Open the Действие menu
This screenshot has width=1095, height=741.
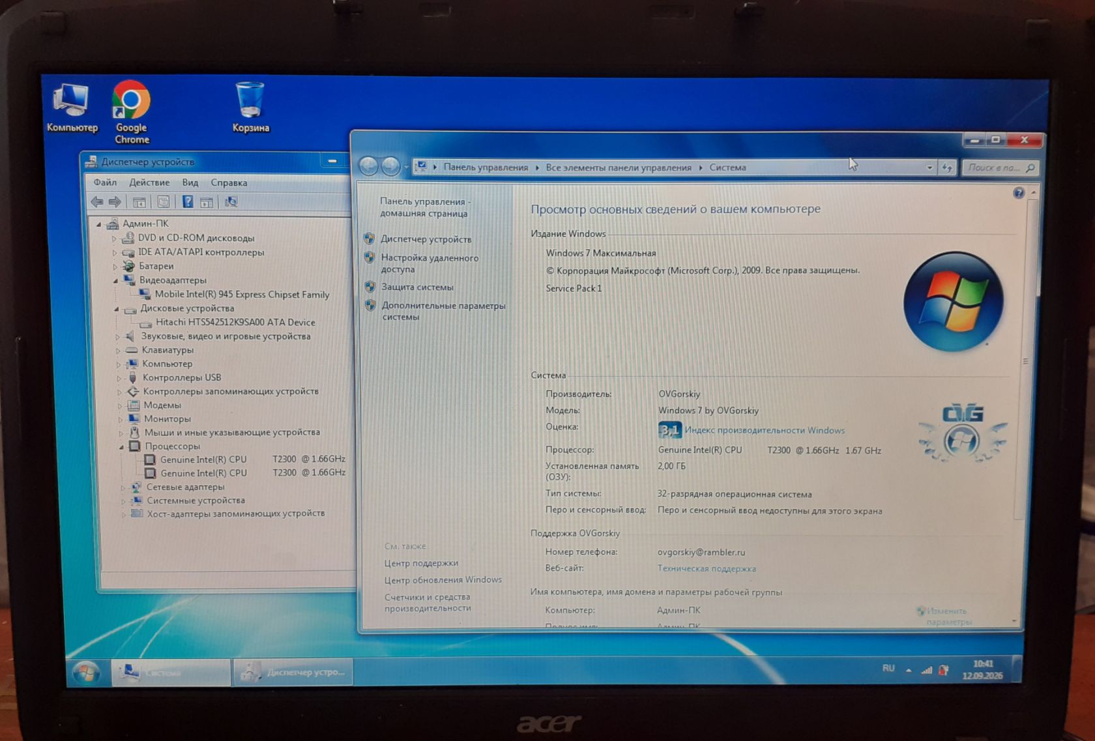[149, 182]
